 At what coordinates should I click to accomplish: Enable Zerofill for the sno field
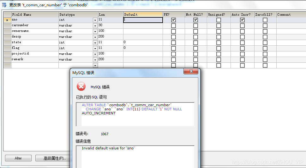coord(265,20)
